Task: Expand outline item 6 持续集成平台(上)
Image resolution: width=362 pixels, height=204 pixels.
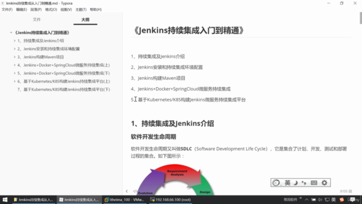Action: point(15,81)
